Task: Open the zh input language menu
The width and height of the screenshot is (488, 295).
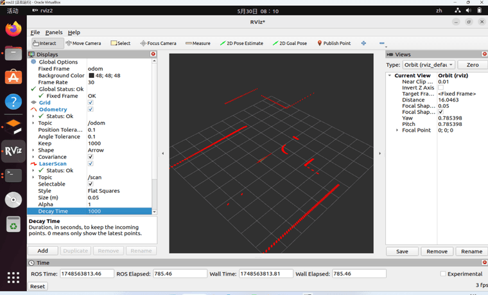Action: (439, 10)
